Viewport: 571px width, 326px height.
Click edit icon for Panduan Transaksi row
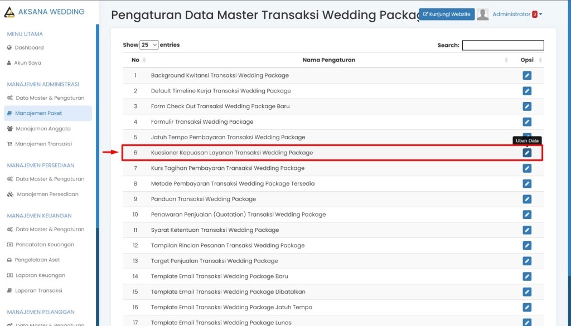[x=527, y=199]
